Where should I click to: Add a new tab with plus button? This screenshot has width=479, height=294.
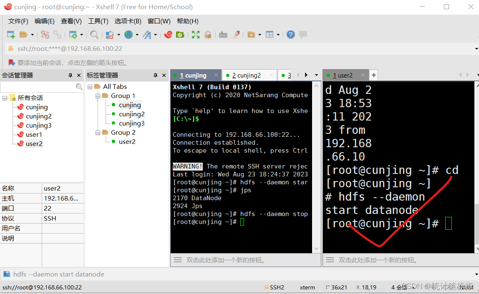pos(373,75)
